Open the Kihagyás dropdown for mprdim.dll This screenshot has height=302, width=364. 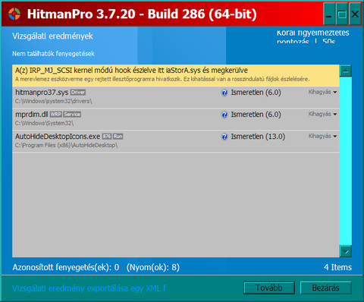pyautogui.click(x=322, y=114)
